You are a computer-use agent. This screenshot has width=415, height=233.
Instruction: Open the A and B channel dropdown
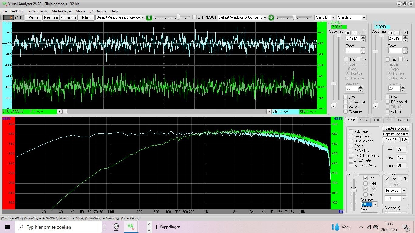[x=333, y=18]
